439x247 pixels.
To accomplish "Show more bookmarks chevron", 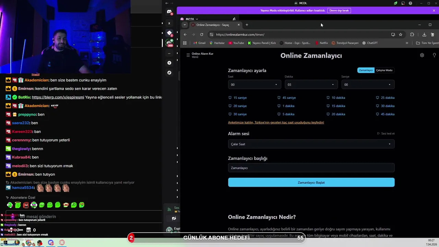I will tap(407, 43).
